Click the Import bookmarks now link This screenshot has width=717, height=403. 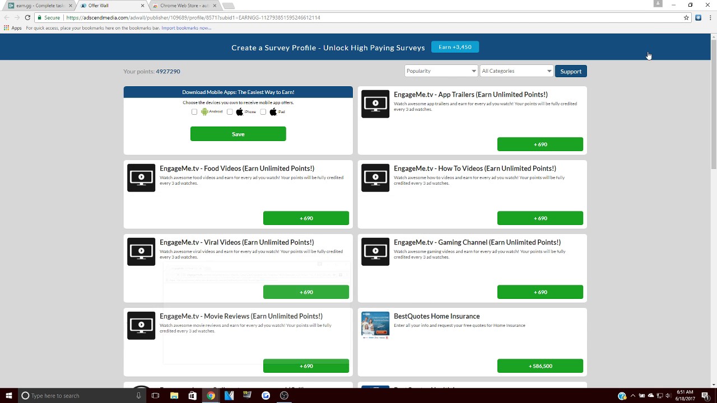[x=187, y=28]
